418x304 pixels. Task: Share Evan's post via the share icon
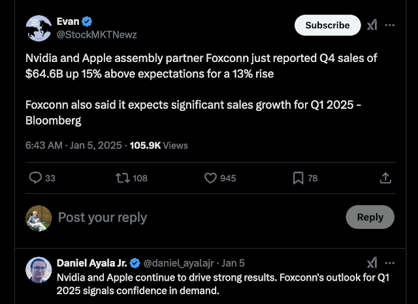(385, 177)
